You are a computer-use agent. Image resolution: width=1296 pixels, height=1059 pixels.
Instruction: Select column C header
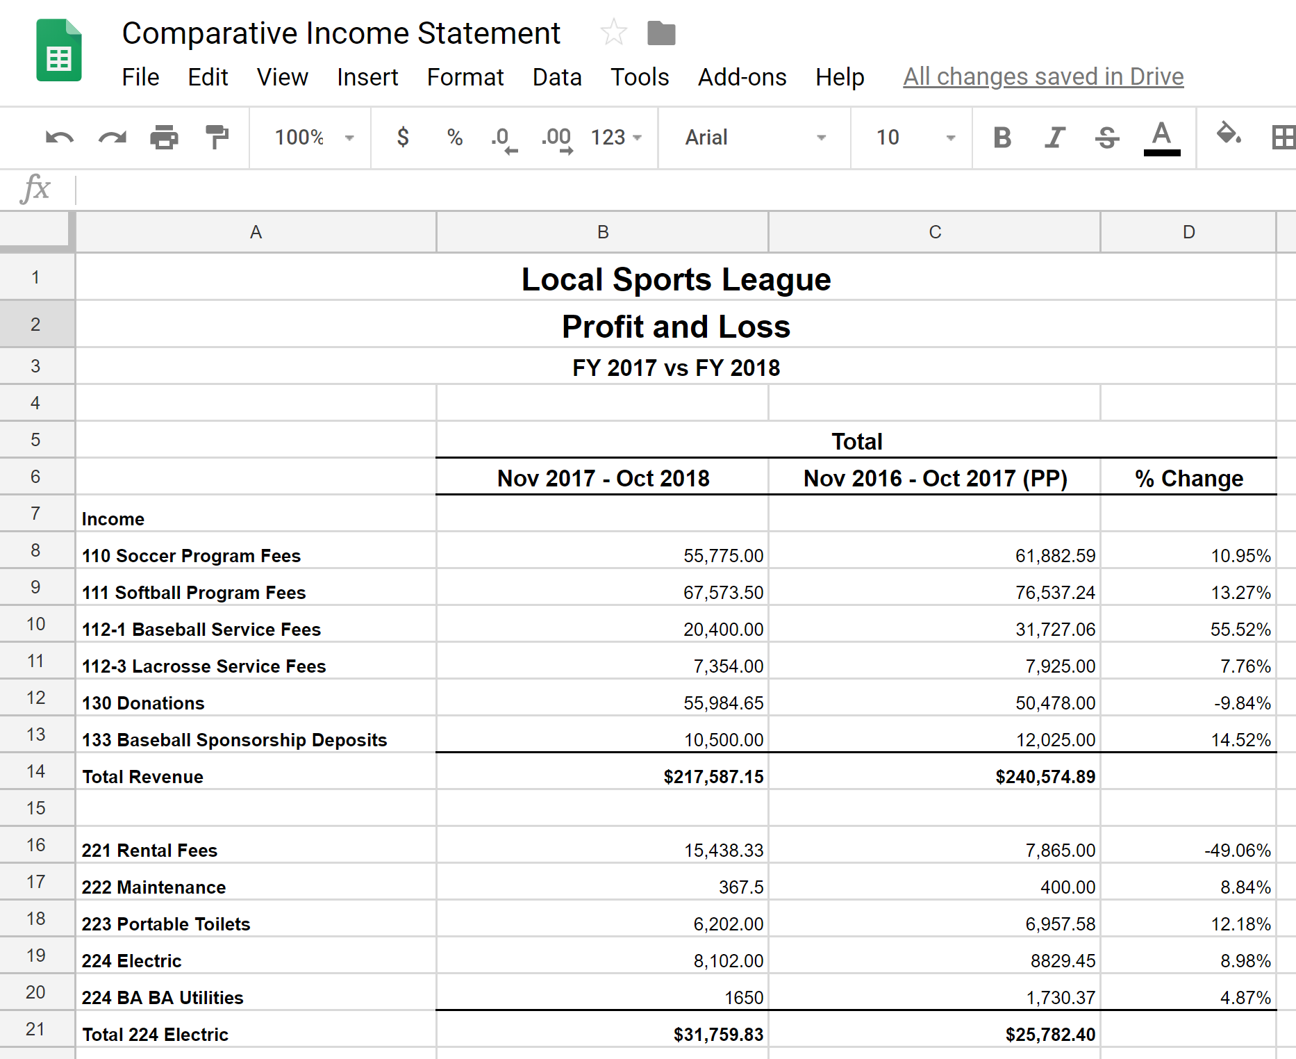coord(934,232)
